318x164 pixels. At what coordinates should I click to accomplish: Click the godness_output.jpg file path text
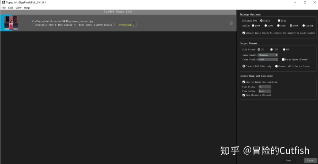tap(63, 21)
